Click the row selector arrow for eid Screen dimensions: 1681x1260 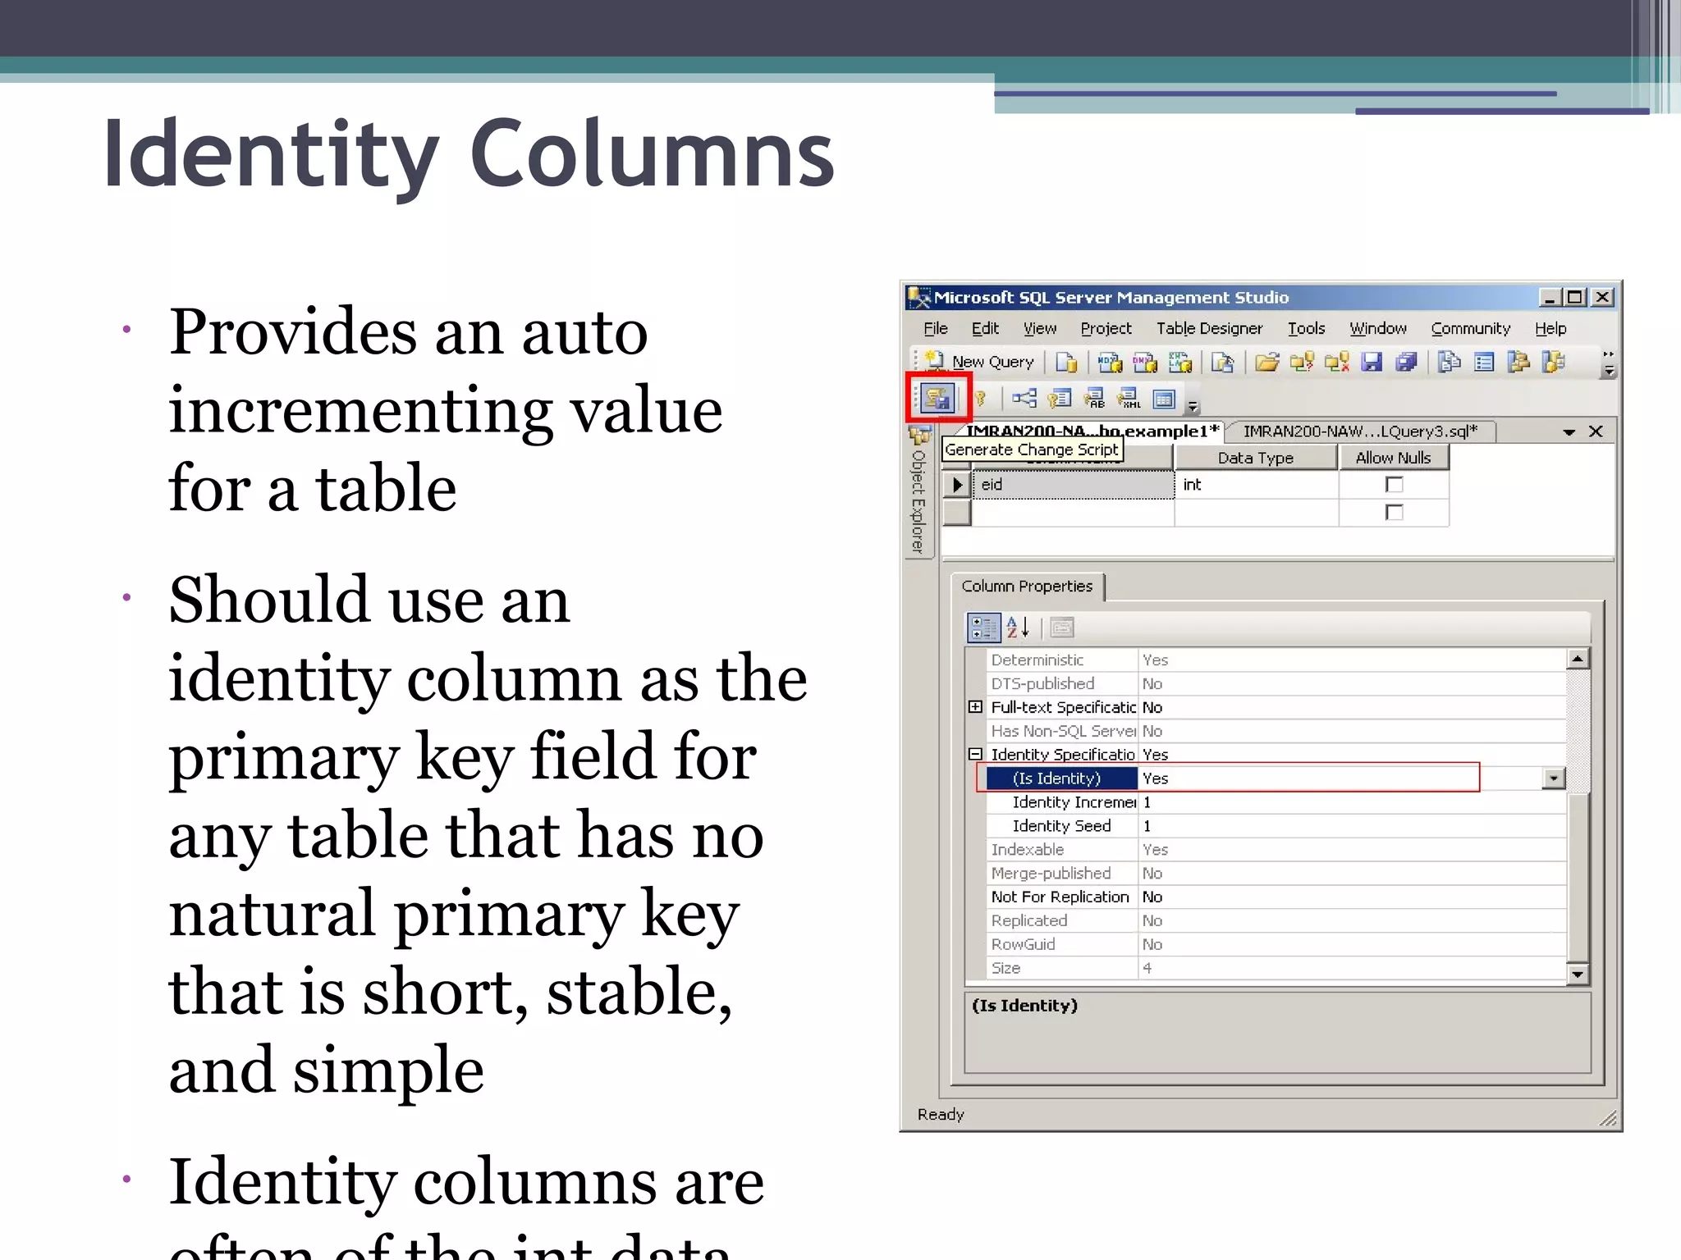coord(956,485)
